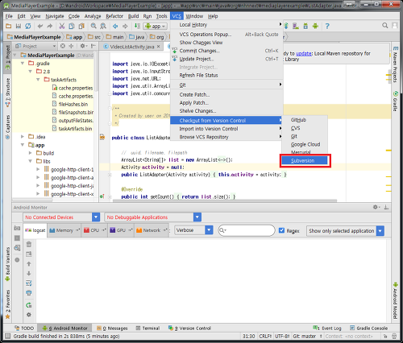Image resolution: width=403 pixels, height=343 pixels.
Task: Open the Show only selected application dropdown
Action: point(380,231)
